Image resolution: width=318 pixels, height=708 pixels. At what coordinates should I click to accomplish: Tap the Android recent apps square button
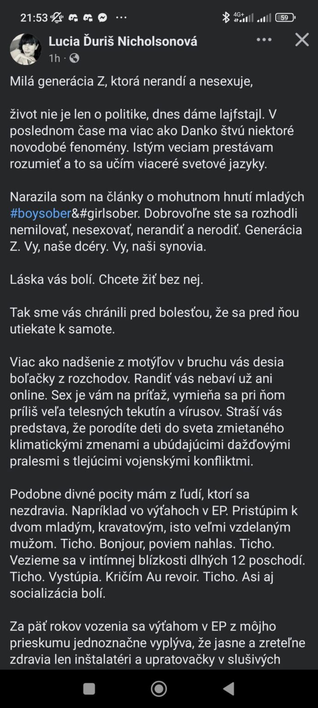pyautogui.click(x=89, y=689)
